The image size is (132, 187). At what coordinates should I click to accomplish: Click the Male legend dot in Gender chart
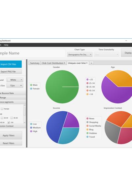click(x=31, y=85)
